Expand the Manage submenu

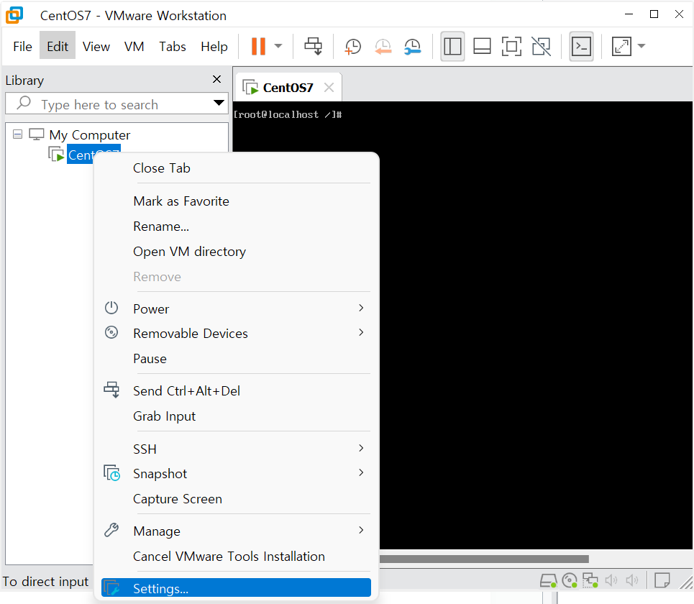click(236, 531)
